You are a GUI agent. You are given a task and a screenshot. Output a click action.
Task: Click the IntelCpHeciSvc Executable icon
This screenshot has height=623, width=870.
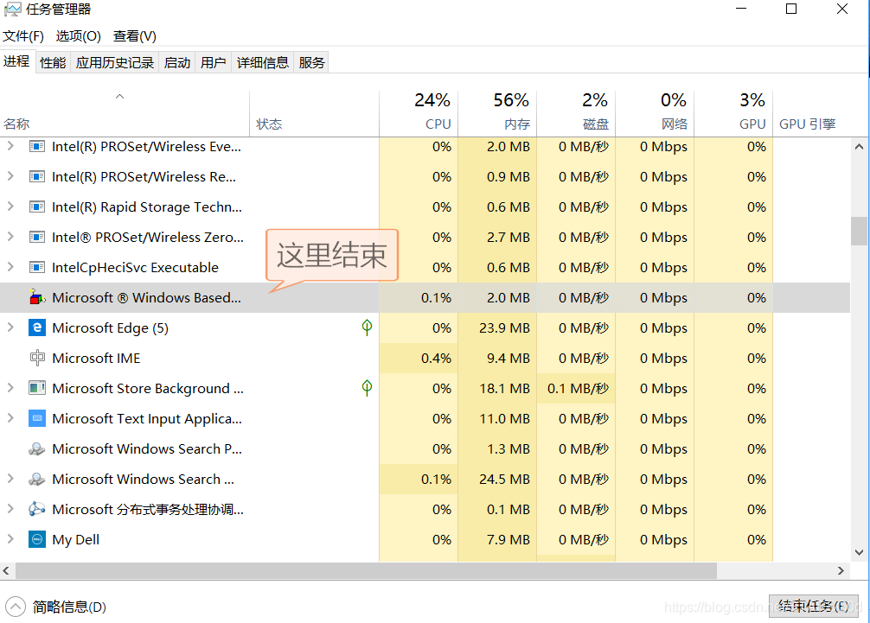36,268
